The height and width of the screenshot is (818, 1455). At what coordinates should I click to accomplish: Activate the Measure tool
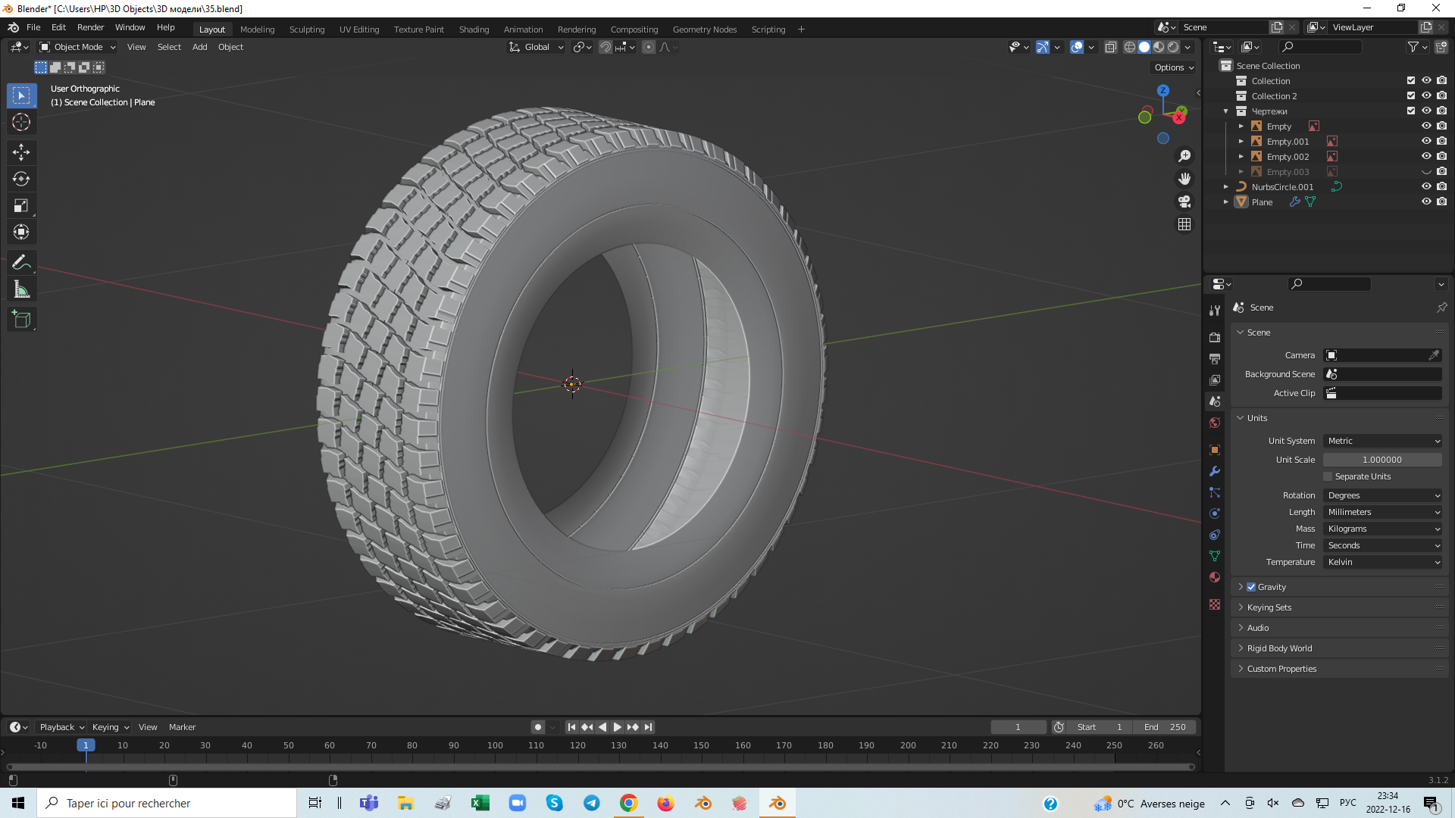(21, 289)
